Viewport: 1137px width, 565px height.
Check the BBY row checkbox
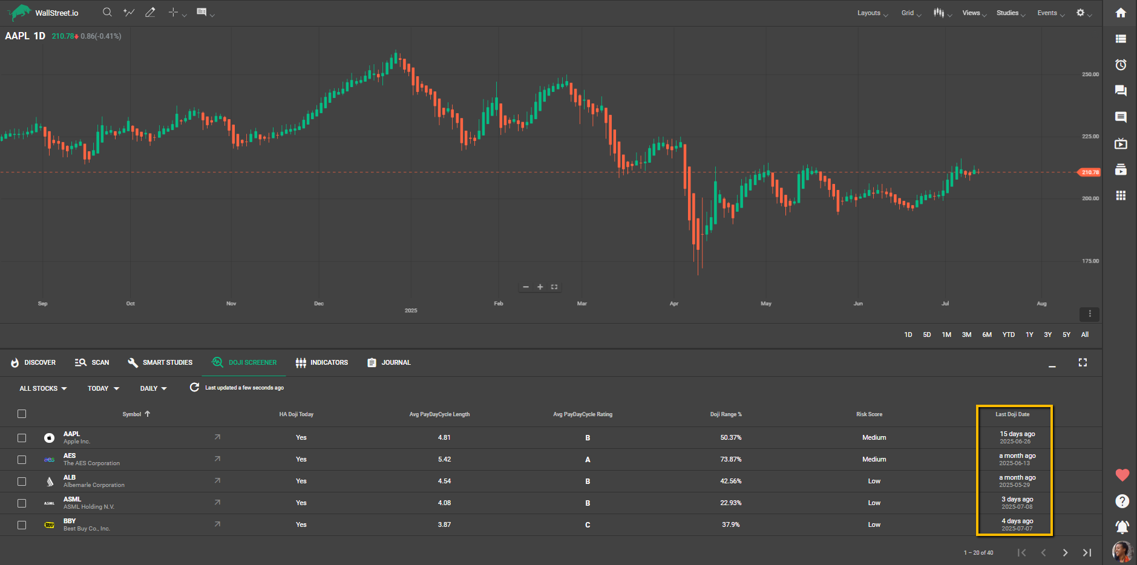(x=22, y=525)
